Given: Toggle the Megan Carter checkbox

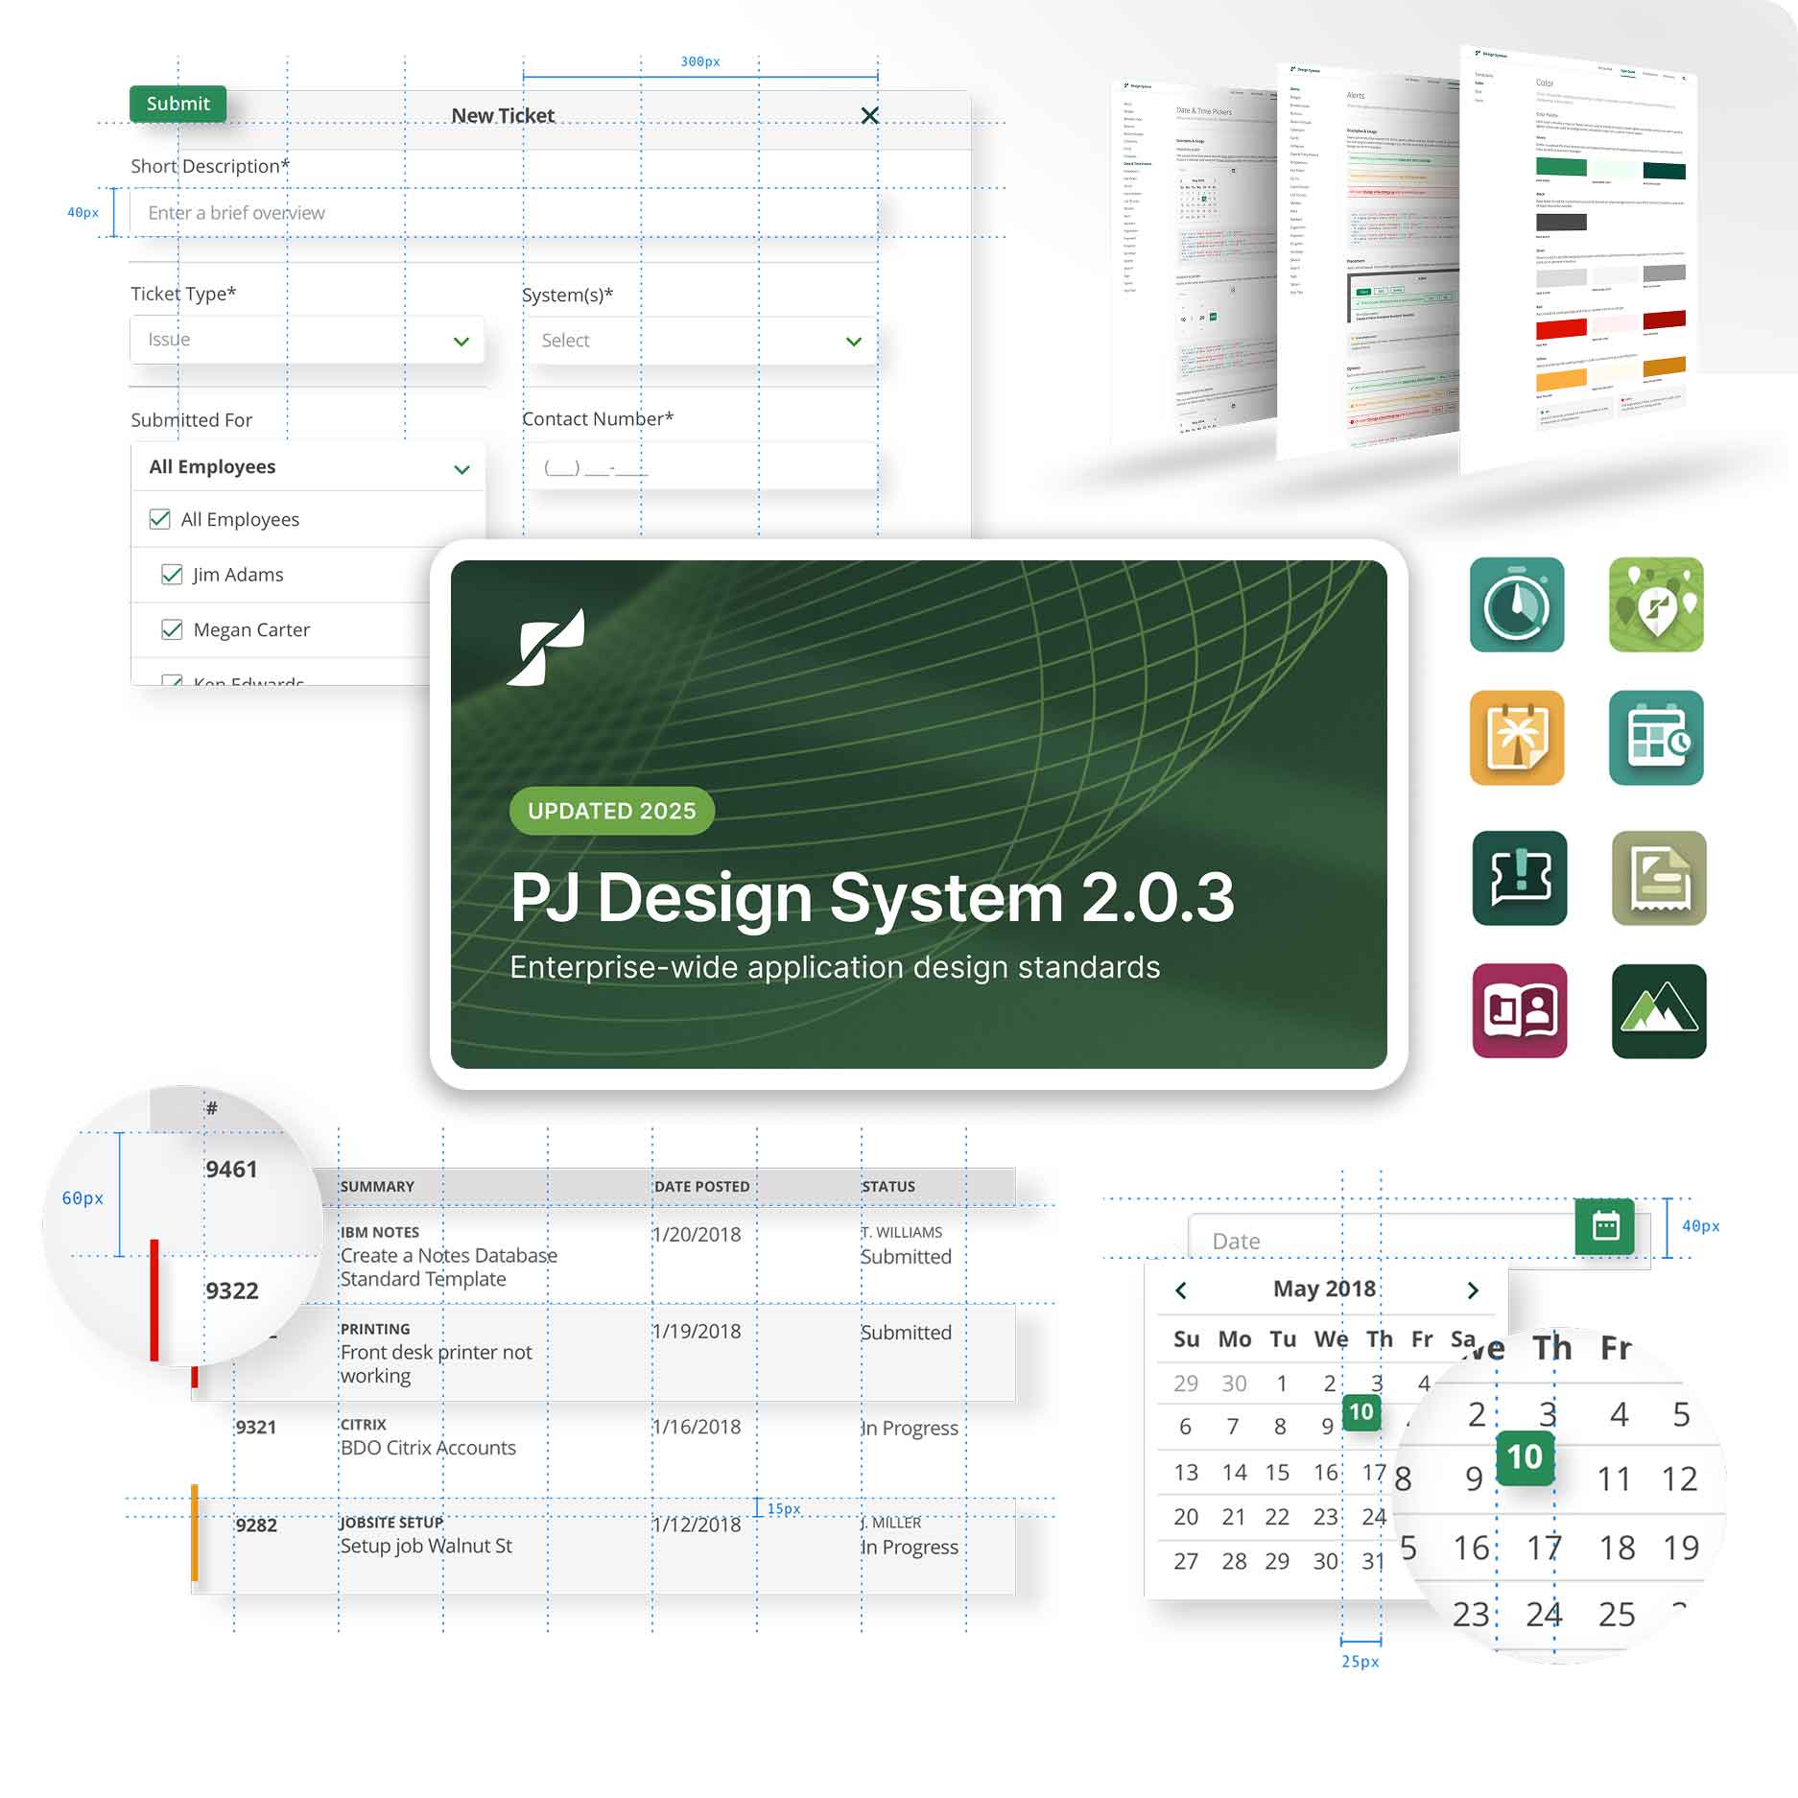Looking at the screenshot, I should [x=171, y=630].
